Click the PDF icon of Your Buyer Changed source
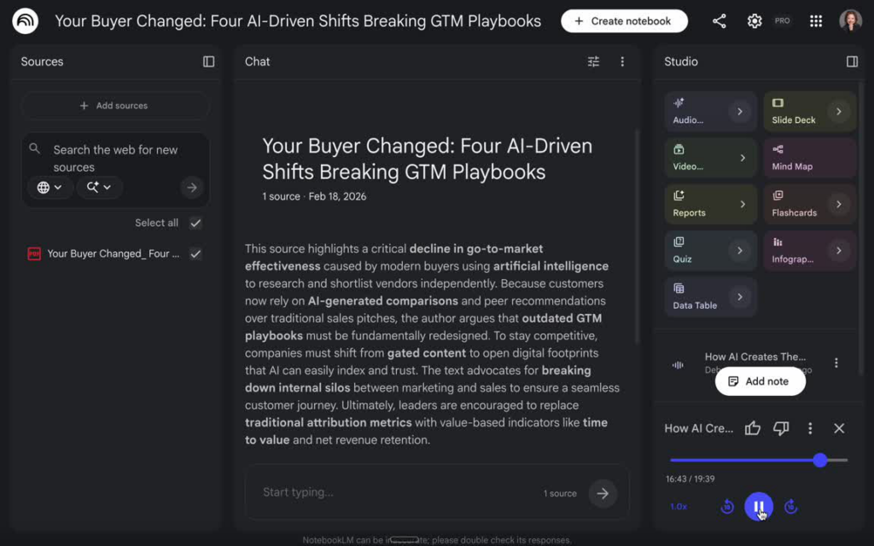Viewport: 874px width, 546px height. 34,253
